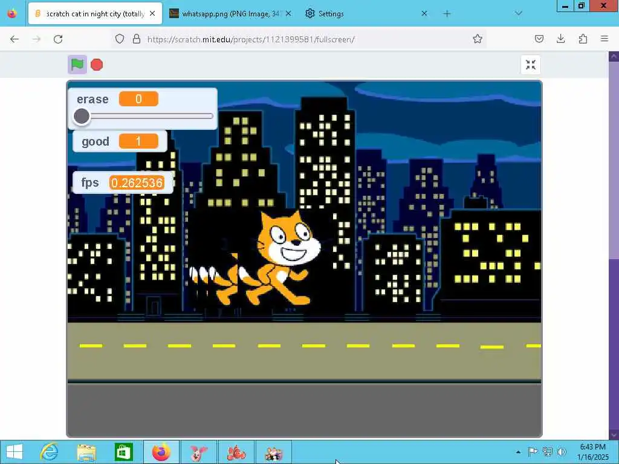Bookmark this page with the star icon
The image size is (619, 464).
(478, 39)
